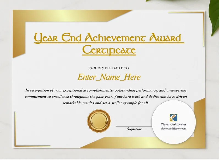Image resolution: width=220 pixels, height=160 pixels.
Task: Click the signature line above 'Signature'
Action: [134, 126]
